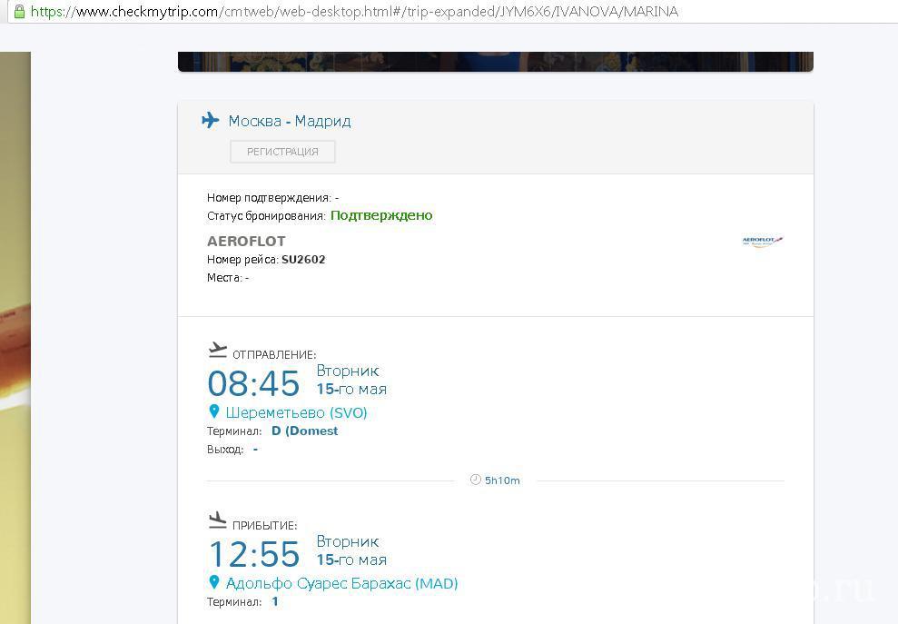Click departure terminal D (Domest value
Screen dimensions: 898x624
click(304, 431)
